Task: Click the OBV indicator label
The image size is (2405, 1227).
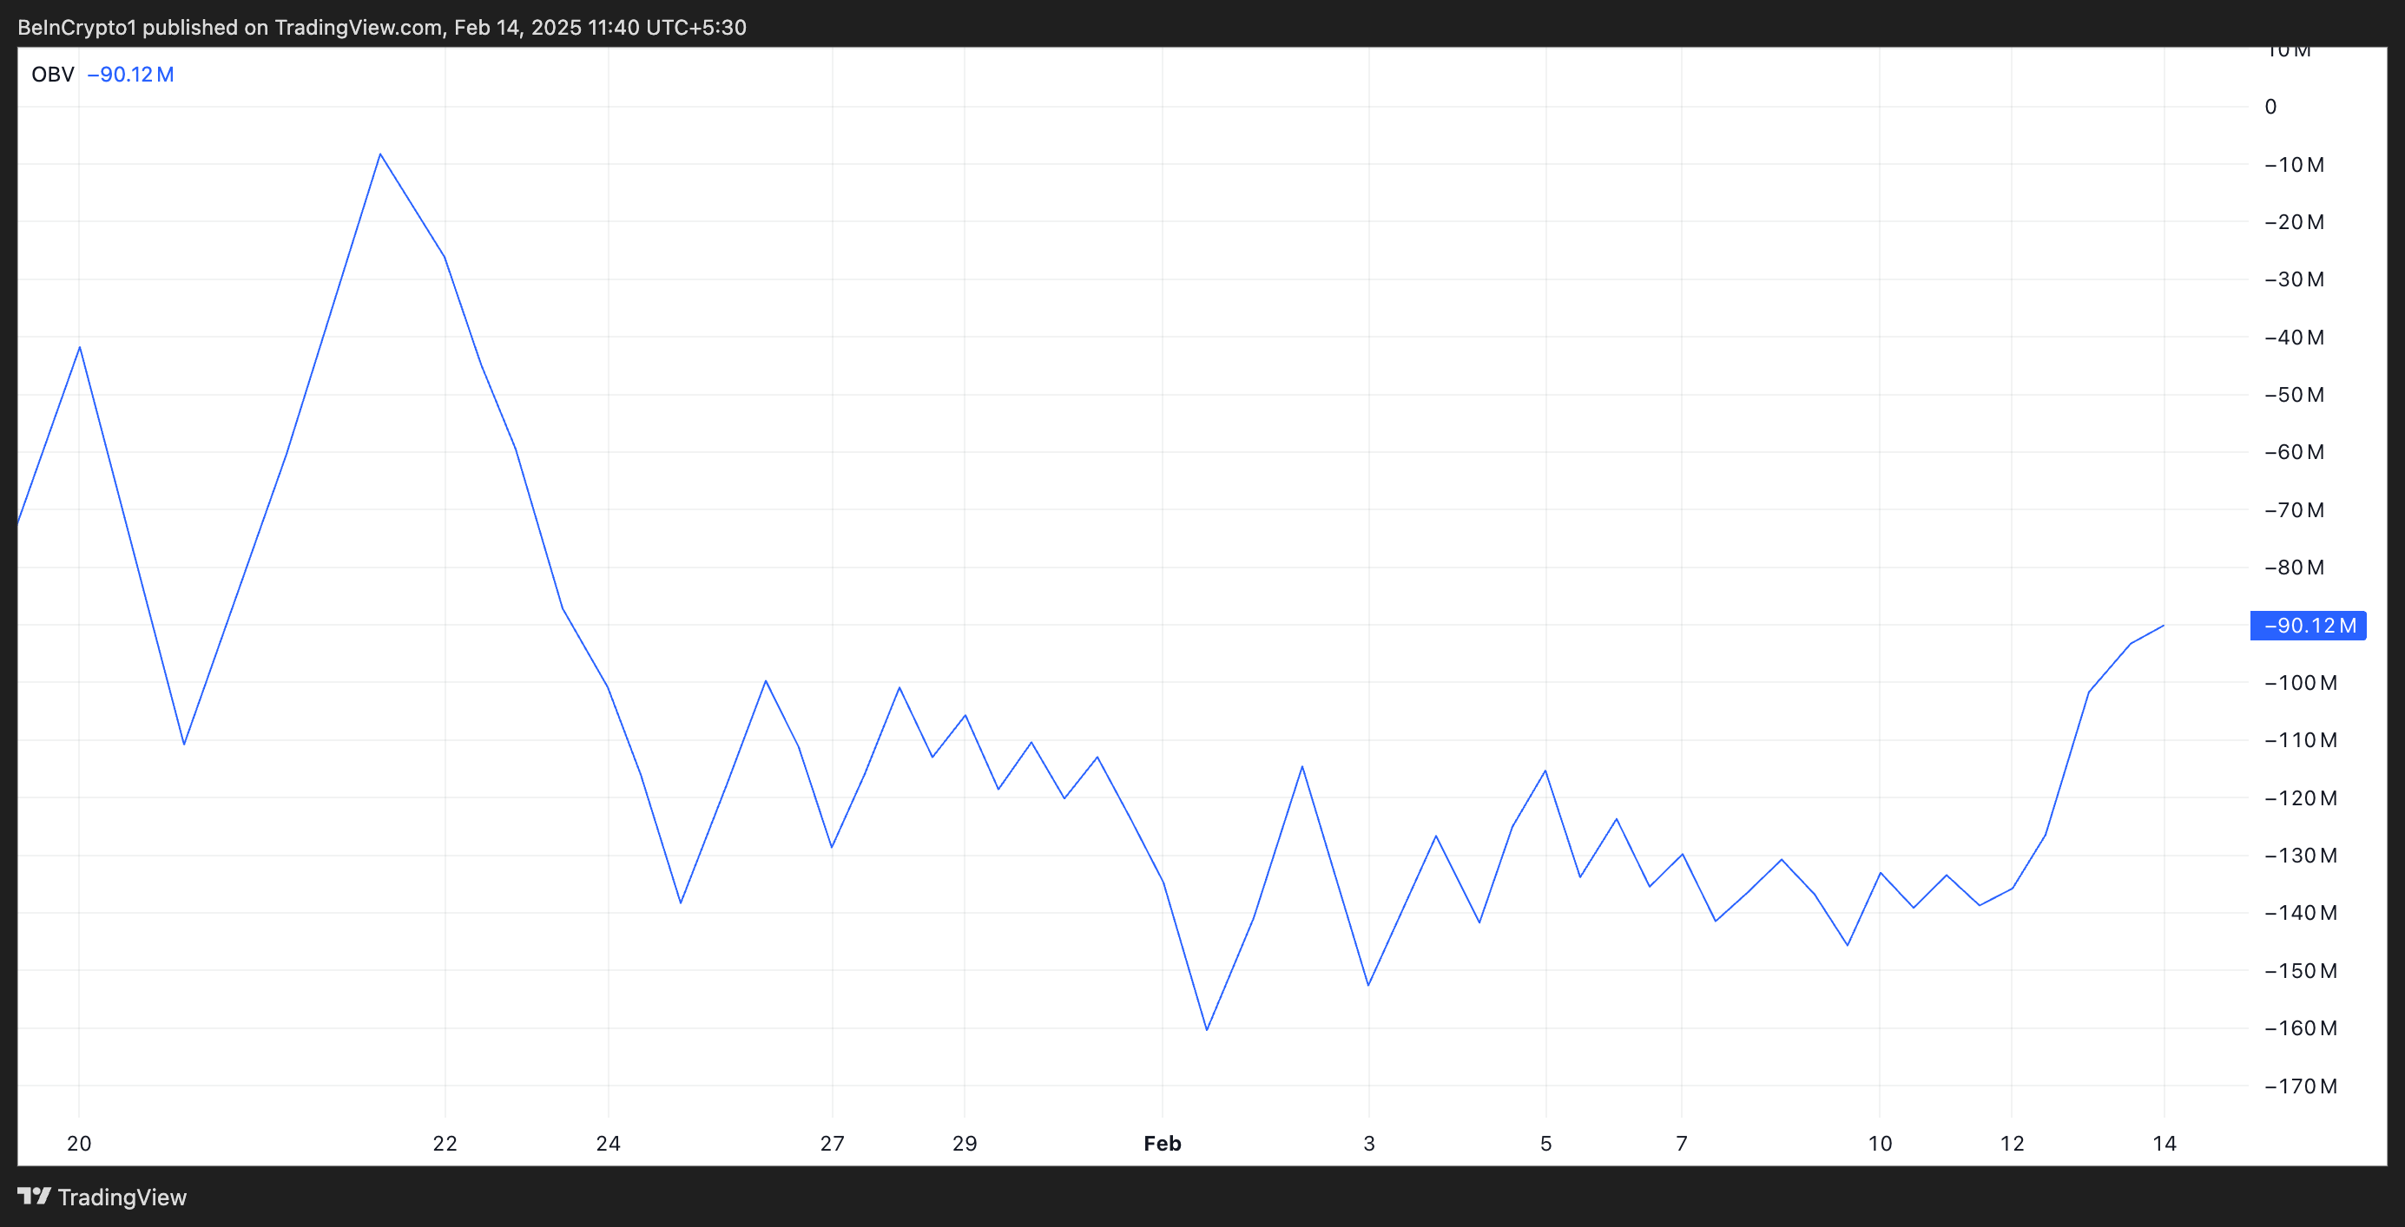Action: click(x=52, y=75)
